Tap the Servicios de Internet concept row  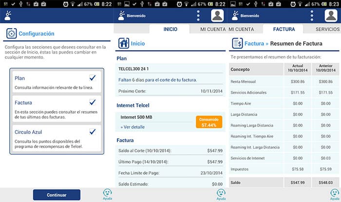point(284,158)
